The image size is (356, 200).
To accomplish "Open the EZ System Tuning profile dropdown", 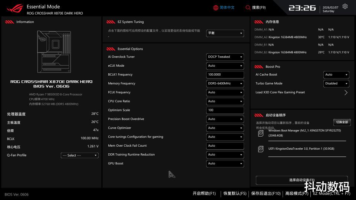I will (x=225, y=33).
